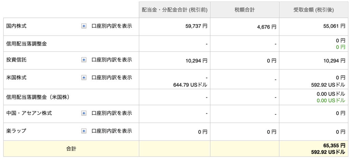Click the plus icon beside 国内株式
The width and height of the screenshot is (350, 160).
tap(84, 26)
